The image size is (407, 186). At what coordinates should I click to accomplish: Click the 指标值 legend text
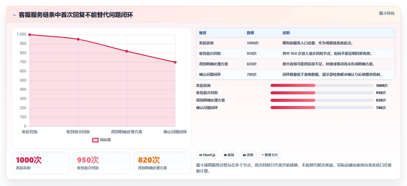[x=105, y=140]
